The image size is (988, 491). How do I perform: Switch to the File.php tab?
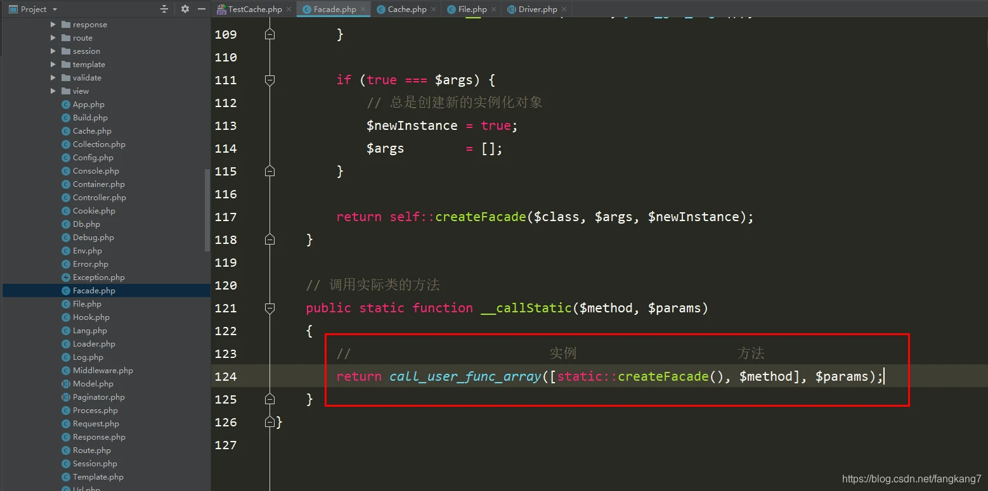click(472, 10)
